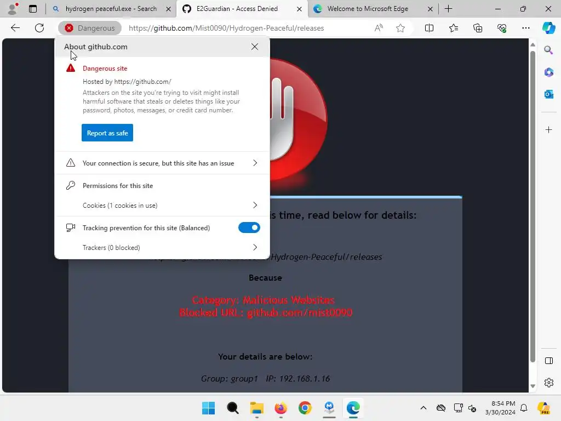The width and height of the screenshot is (561, 421).
Task: Click the IP: 192.168.1.16 text
Action: click(297, 378)
